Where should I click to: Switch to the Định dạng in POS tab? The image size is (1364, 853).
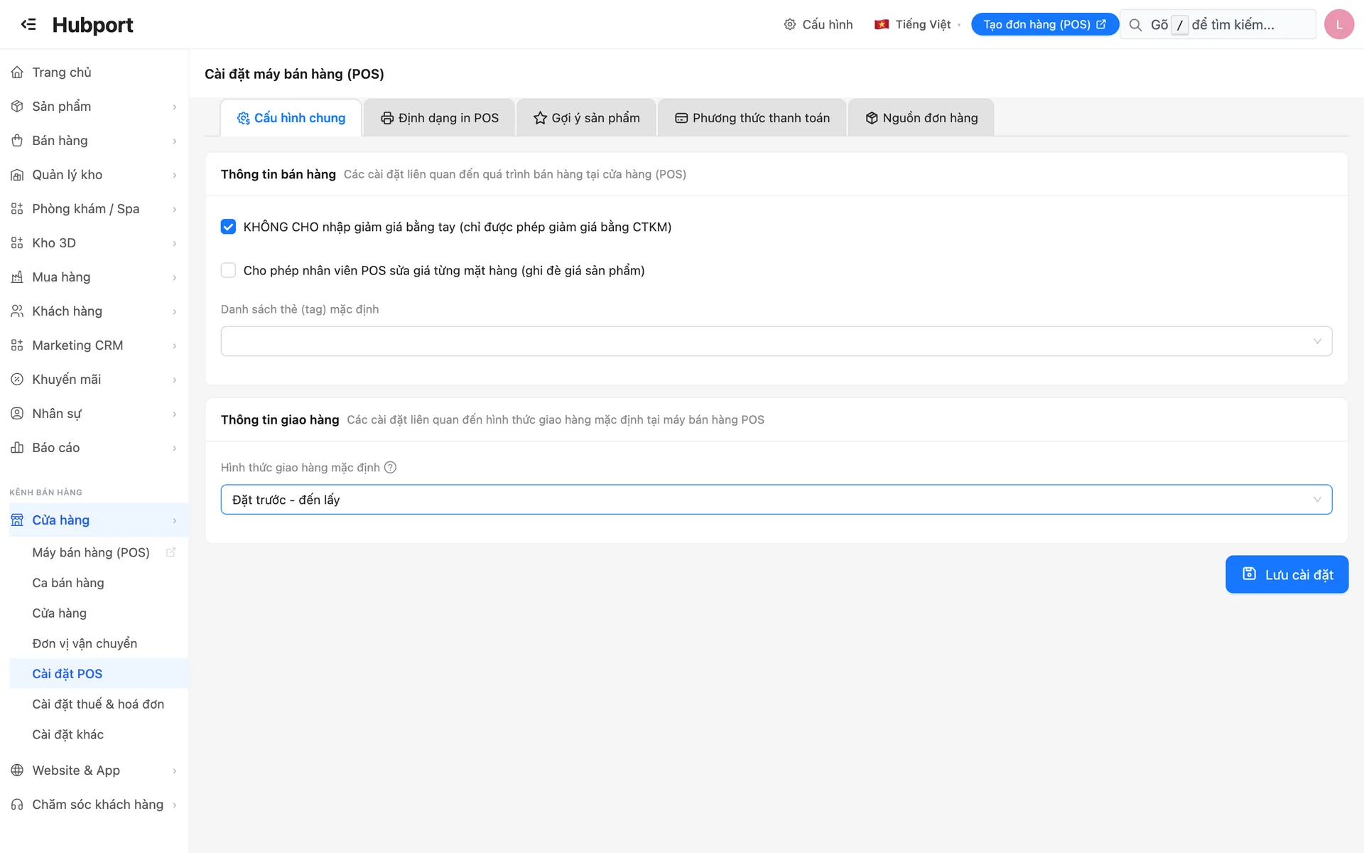(440, 118)
